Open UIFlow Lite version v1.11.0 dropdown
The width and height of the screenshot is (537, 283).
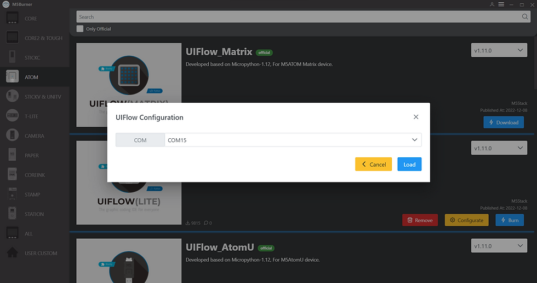click(499, 148)
